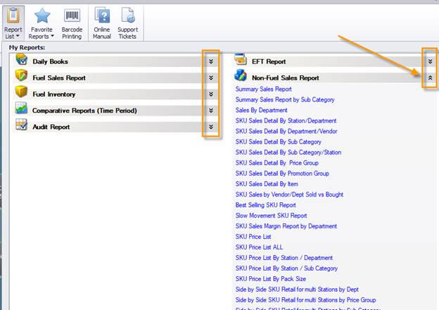Image resolution: width=439 pixels, height=310 pixels.
Task: Expand the Audit Report section
Action: 210,128
